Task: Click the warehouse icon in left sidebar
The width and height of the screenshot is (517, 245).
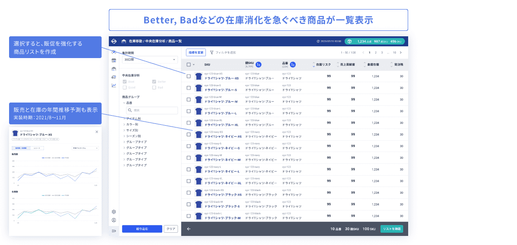Action: tap(113, 69)
